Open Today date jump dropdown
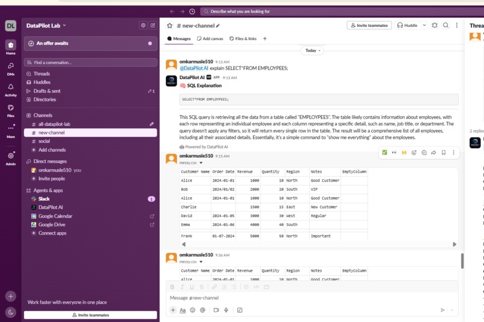The image size is (484, 322). [x=312, y=50]
